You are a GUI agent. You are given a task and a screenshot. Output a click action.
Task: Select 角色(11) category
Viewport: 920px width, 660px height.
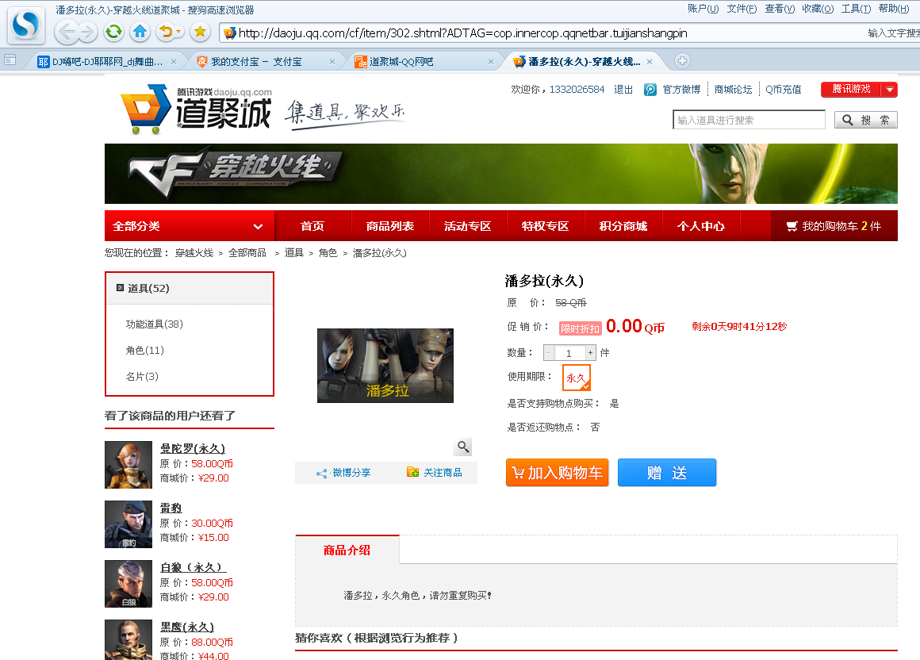pyautogui.click(x=145, y=351)
